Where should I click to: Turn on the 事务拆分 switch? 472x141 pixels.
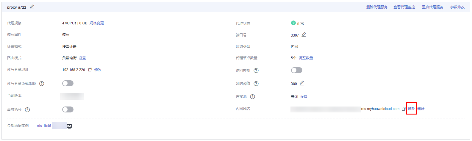(x=68, y=109)
